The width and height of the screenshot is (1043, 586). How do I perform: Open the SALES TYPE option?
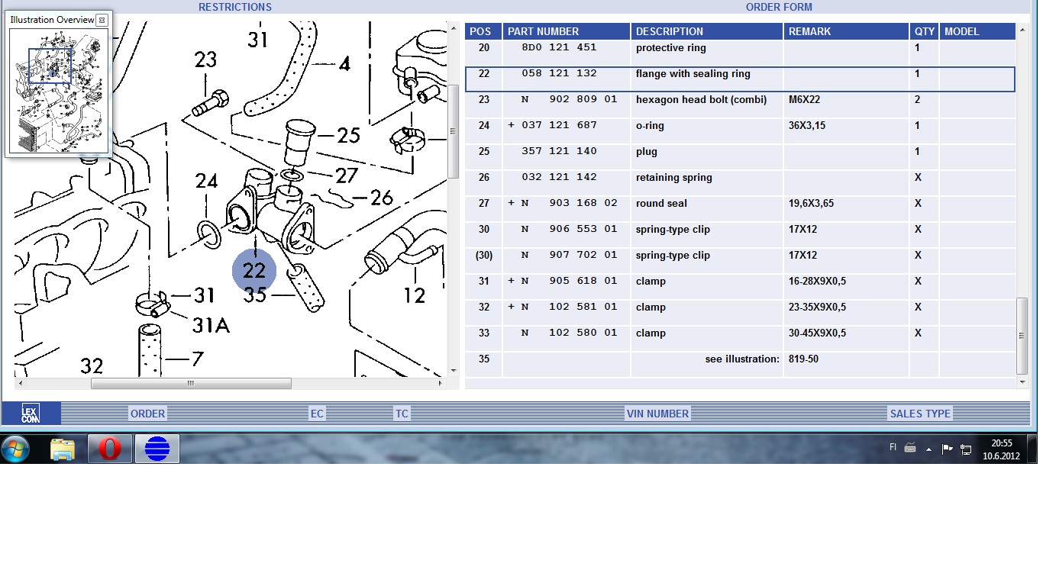pyautogui.click(x=920, y=414)
